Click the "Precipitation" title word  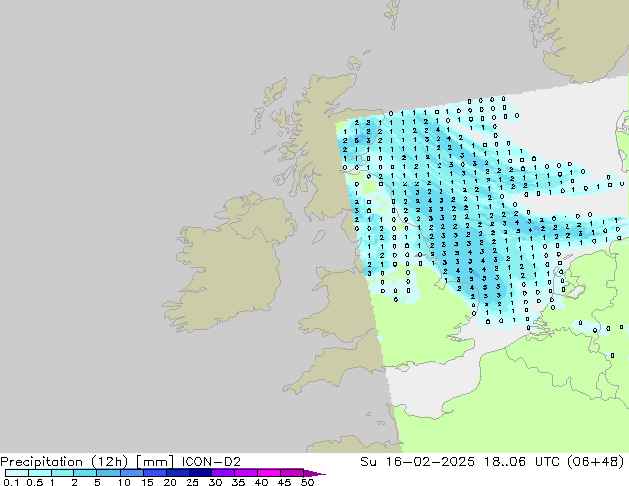point(42,462)
